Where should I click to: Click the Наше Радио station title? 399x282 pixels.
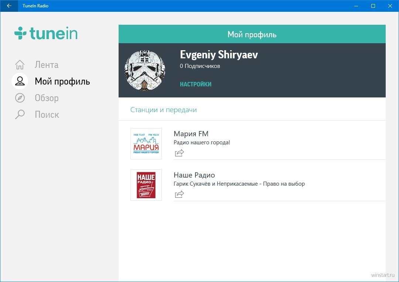point(194,175)
